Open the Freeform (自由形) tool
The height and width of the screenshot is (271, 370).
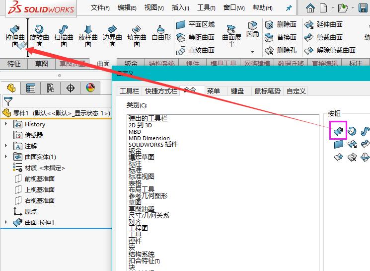point(161,33)
